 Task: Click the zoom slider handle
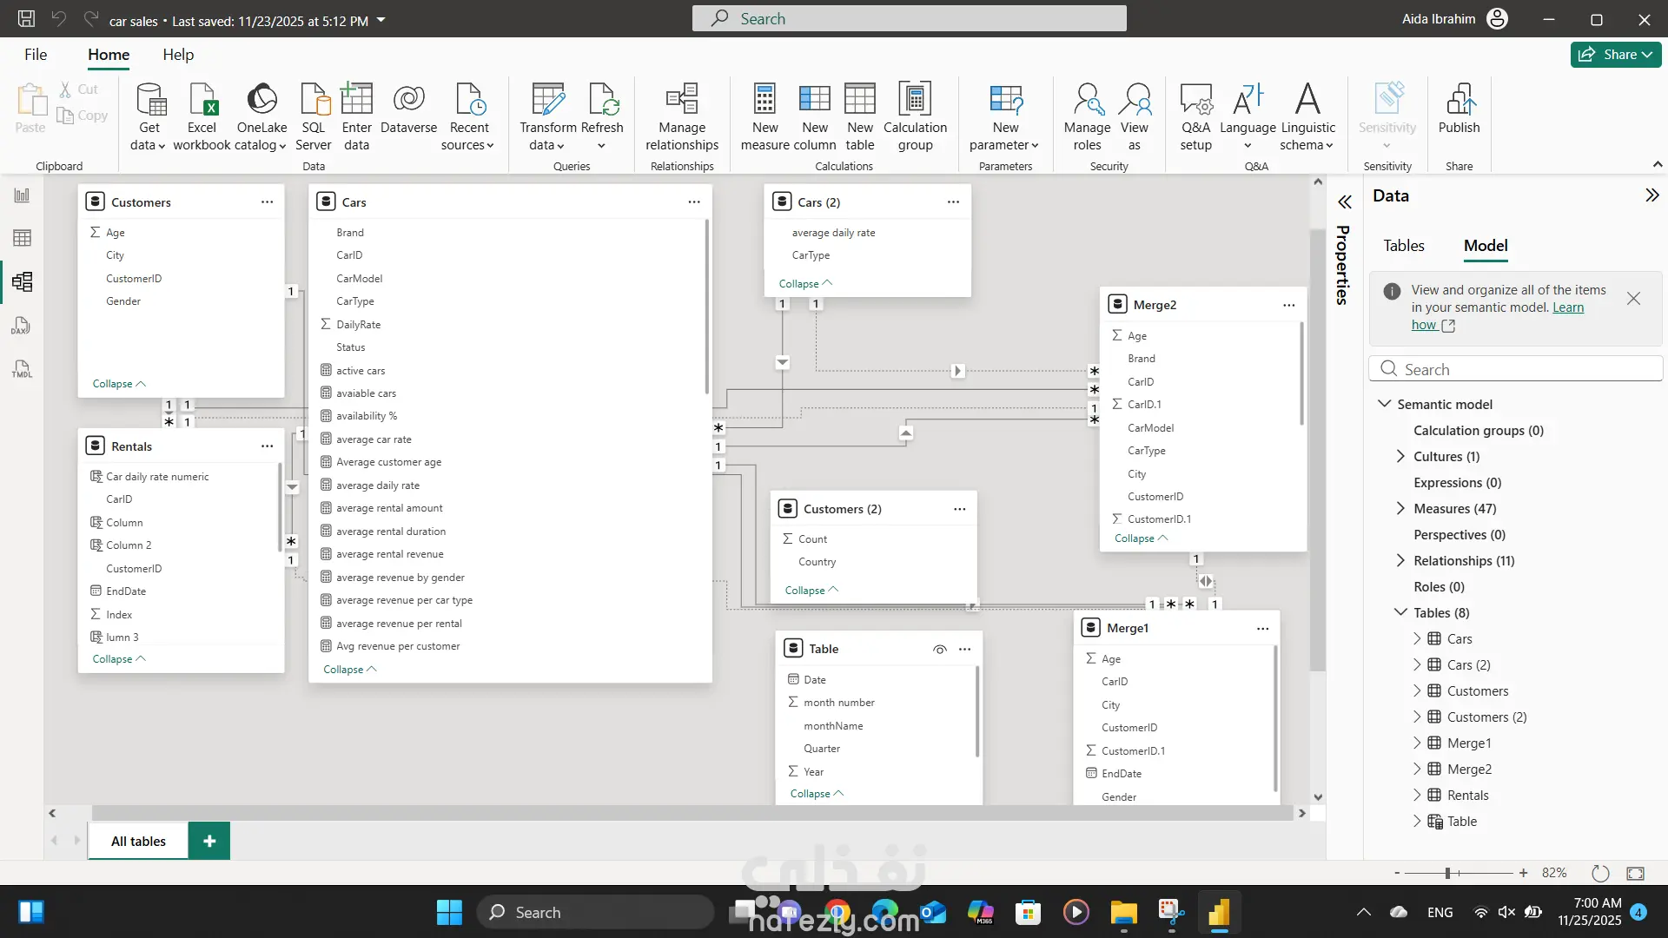tap(1447, 873)
